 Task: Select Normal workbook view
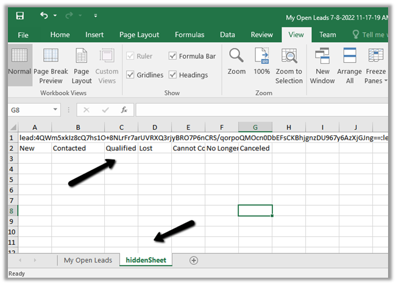coord(19,65)
